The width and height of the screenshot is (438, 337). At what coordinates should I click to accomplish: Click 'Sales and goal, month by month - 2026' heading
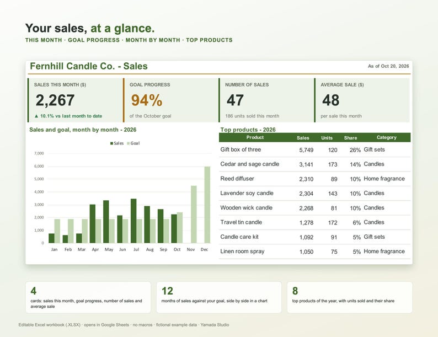(83, 130)
